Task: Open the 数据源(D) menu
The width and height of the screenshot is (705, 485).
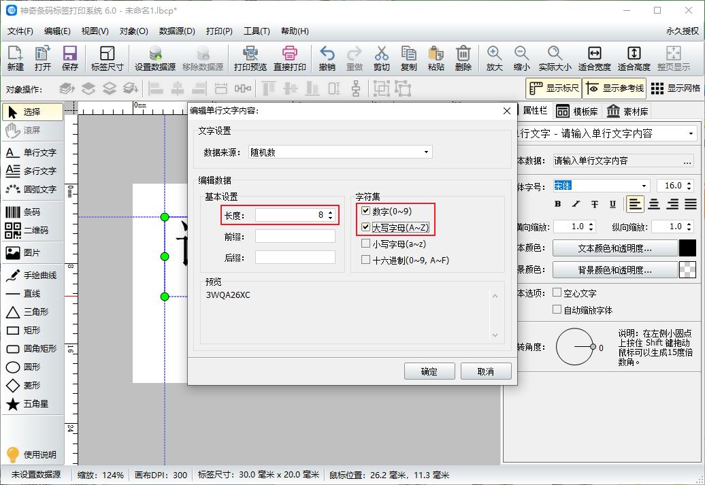Action: (x=175, y=31)
